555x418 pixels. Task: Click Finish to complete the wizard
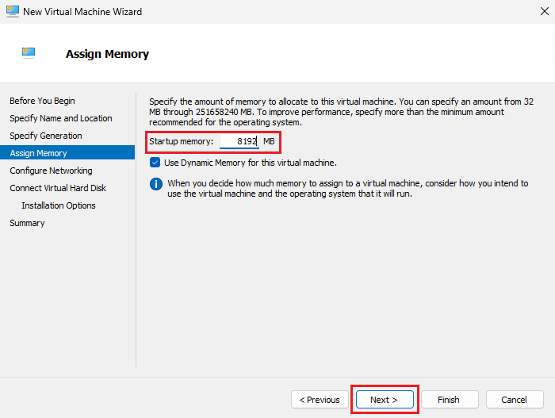[x=448, y=400]
